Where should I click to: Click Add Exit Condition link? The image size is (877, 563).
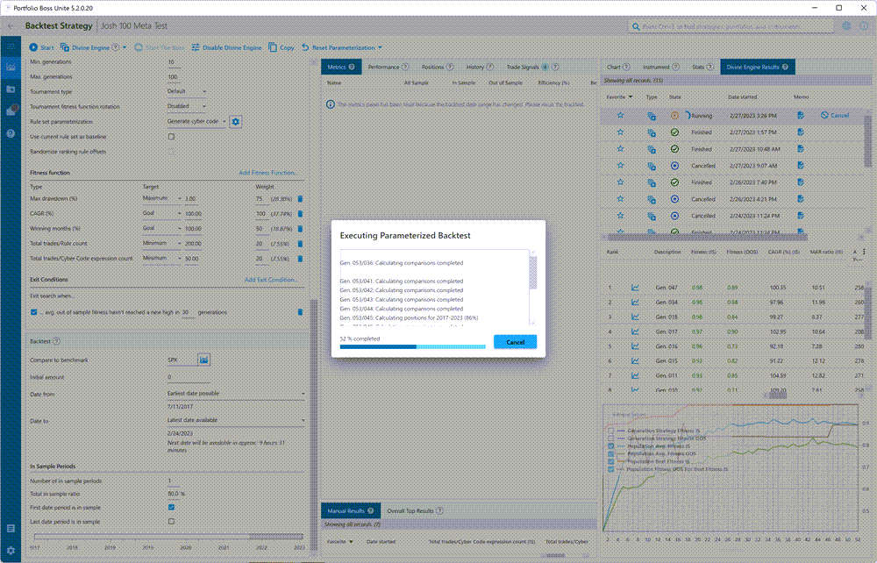tap(271, 280)
